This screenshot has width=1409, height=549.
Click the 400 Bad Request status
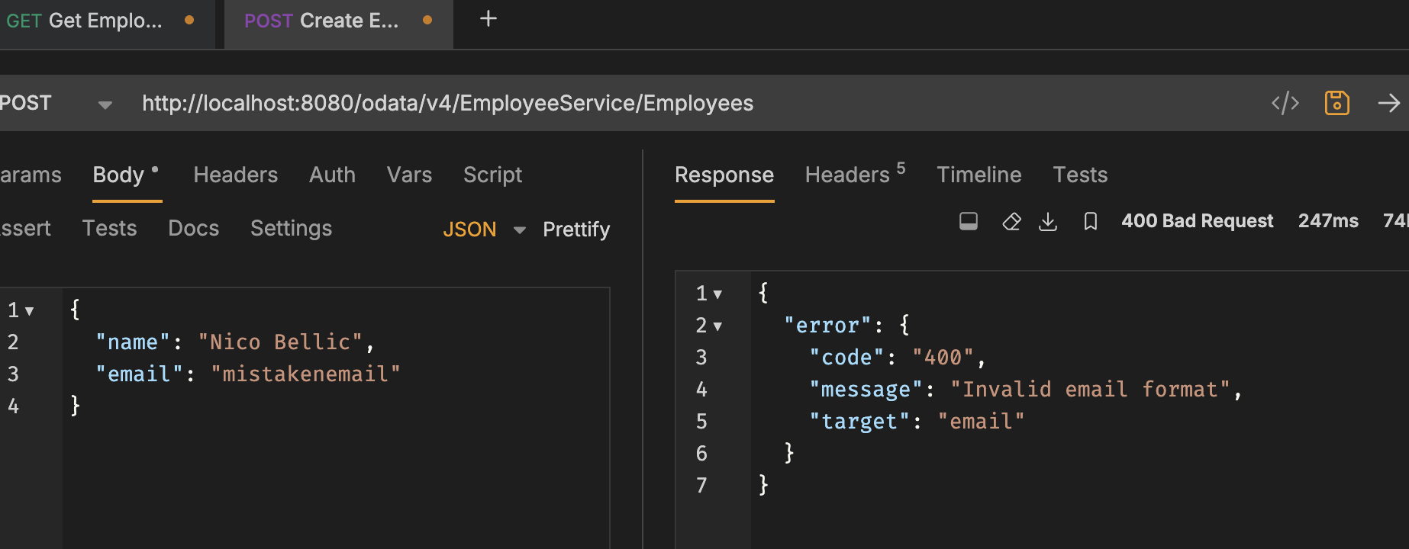(x=1197, y=221)
